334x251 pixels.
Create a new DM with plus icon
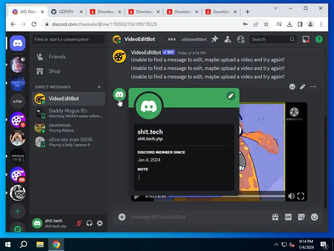[x=99, y=87]
